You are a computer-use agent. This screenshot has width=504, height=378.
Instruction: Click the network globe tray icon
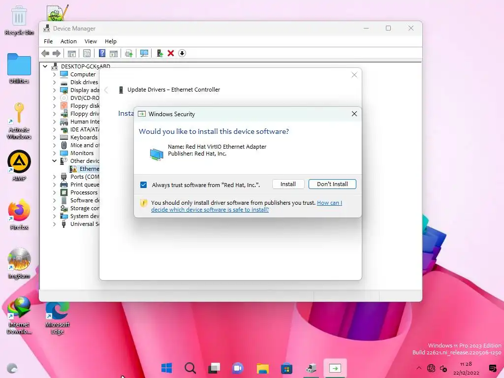point(431,368)
